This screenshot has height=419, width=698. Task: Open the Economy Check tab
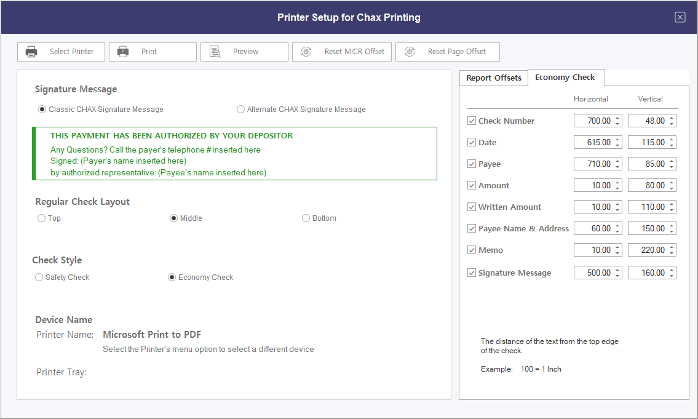pyautogui.click(x=565, y=78)
